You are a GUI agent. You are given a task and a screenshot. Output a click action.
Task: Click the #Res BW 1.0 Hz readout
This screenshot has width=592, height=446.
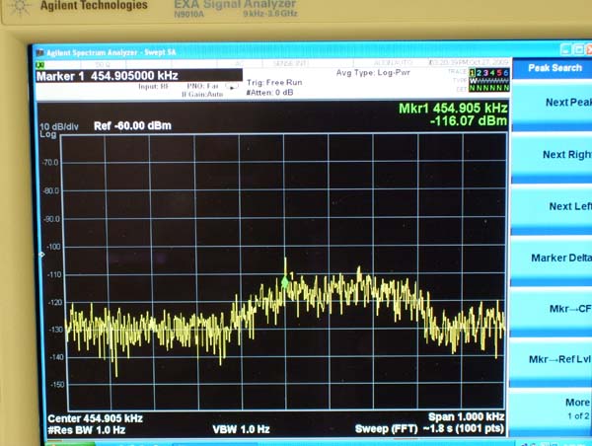tap(87, 430)
